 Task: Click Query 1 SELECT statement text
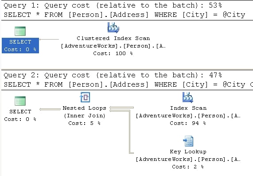(125, 15)
